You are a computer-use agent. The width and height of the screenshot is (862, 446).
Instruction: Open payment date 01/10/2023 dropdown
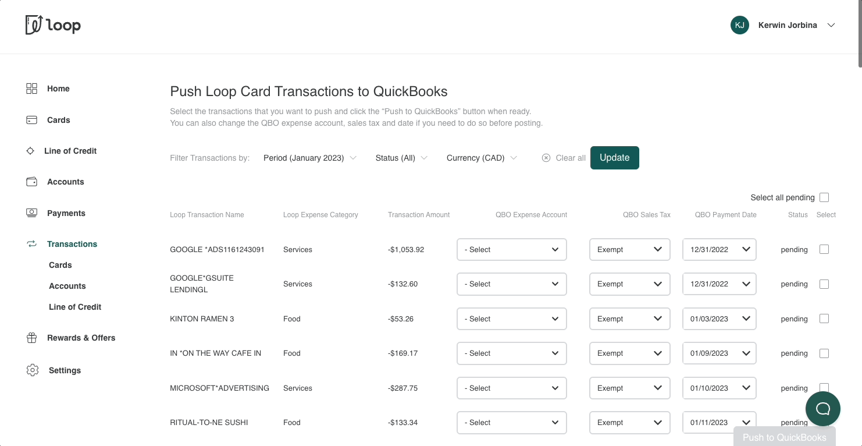719,388
